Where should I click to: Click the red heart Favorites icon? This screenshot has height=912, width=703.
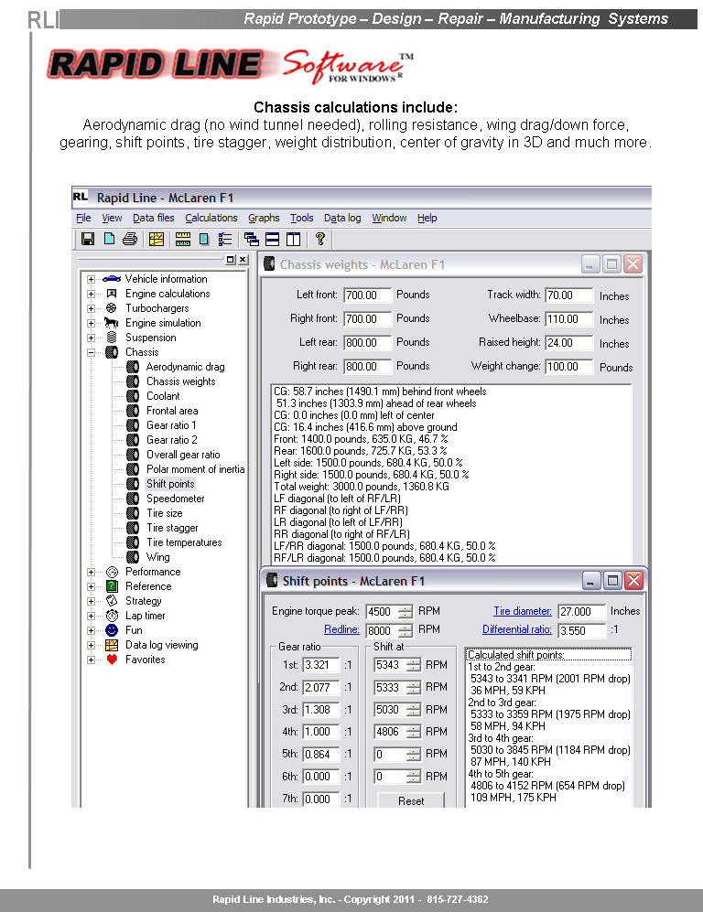[x=112, y=659]
